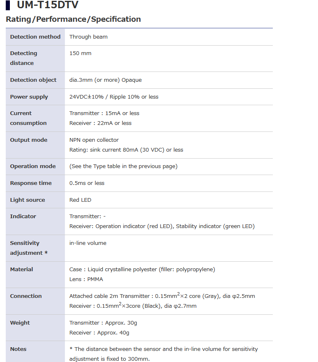This screenshot has height=362, width=318.
Task: Click the Detection method row label
Action: coord(35,37)
